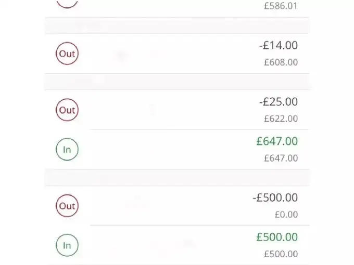Tap the In icon for £647.00 deposit

67,149
